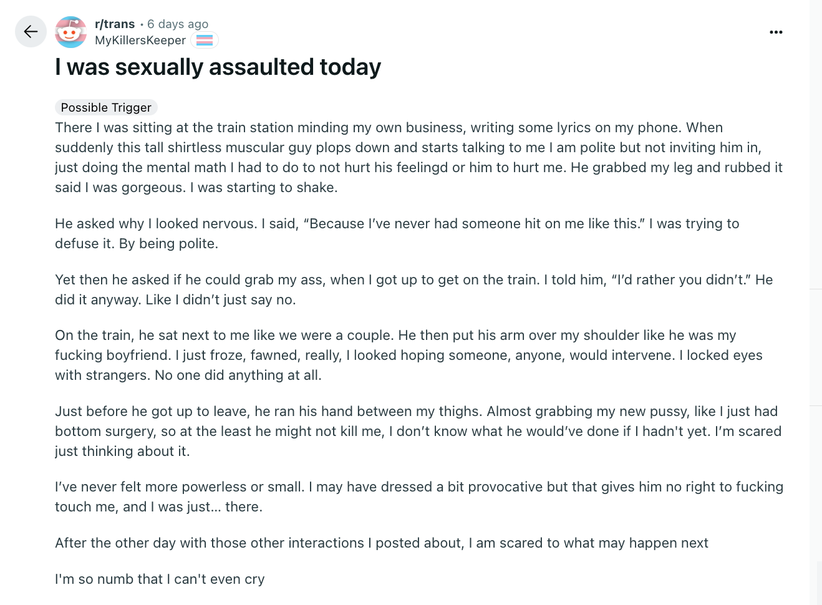Click the paragraph starting "There I was sitting"
The width and height of the screenshot is (822, 605).
pos(419,157)
